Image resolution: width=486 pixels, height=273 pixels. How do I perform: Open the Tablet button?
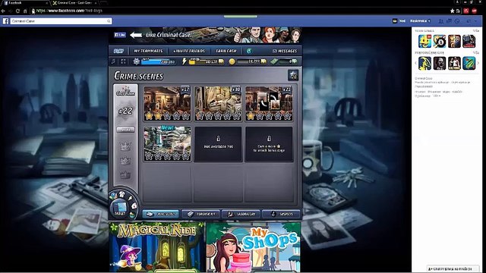point(120,209)
